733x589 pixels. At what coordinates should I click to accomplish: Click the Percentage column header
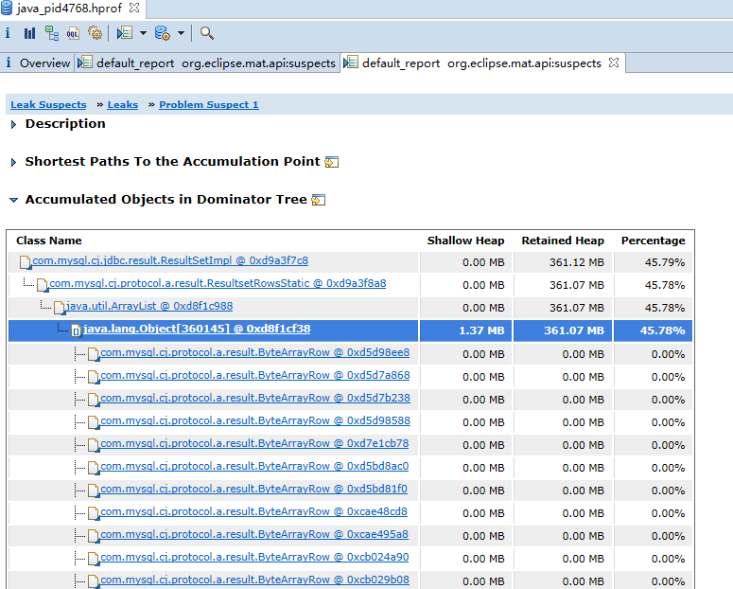click(x=653, y=241)
